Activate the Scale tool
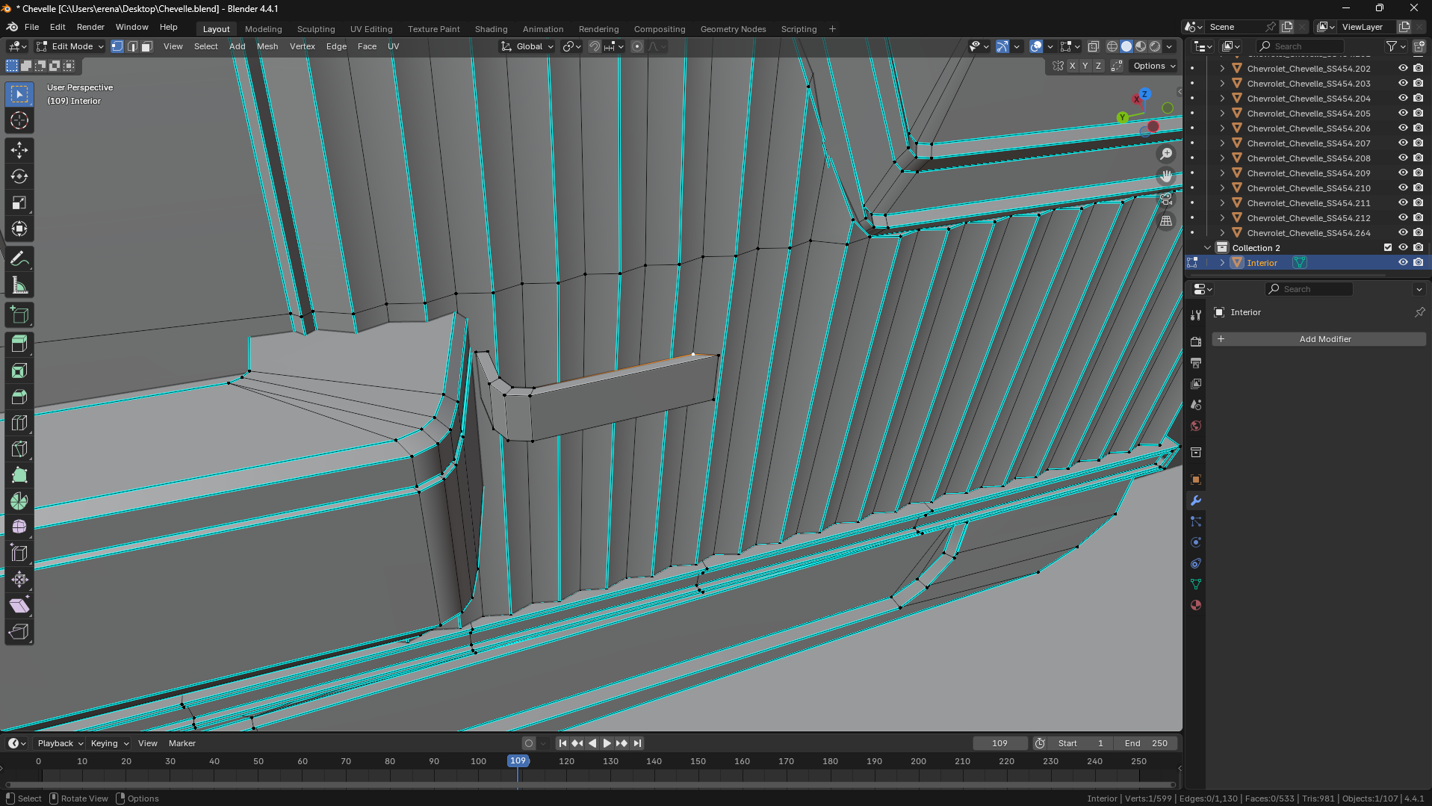Image resolution: width=1432 pixels, height=806 pixels. click(19, 202)
